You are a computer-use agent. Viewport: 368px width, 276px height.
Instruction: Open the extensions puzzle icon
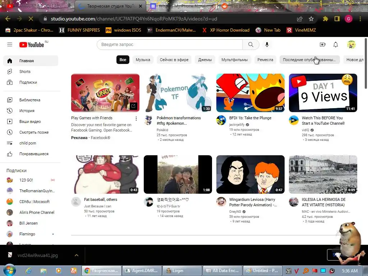click(x=325, y=19)
